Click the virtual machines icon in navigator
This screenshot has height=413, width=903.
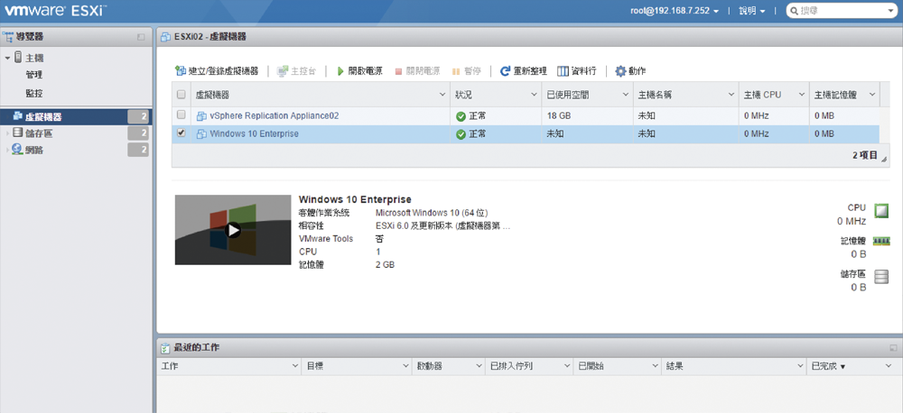pyautogui.click(x=16, y=116)
